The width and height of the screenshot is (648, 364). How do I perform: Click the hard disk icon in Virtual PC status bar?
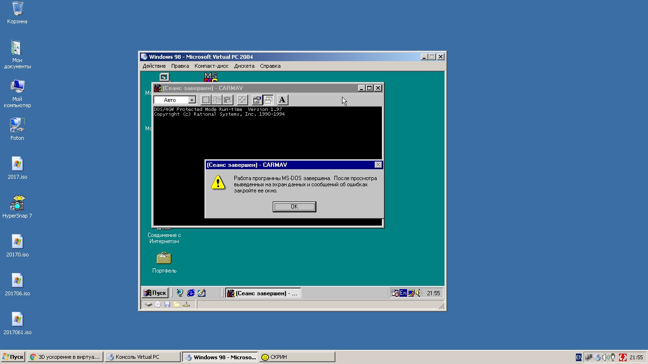(x=148, y=304)
